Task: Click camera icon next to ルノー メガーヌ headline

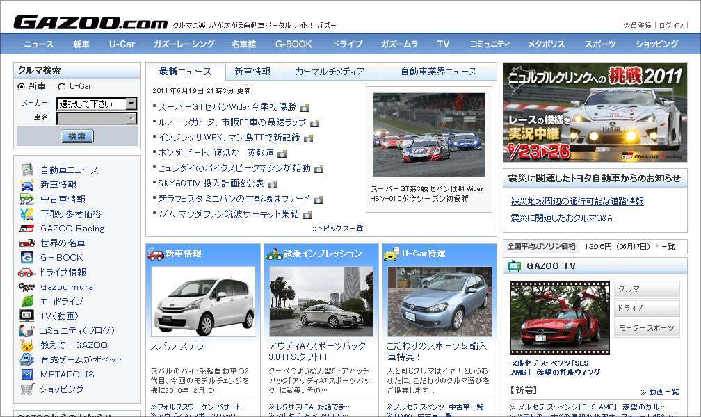Action: tap(315, 123)
